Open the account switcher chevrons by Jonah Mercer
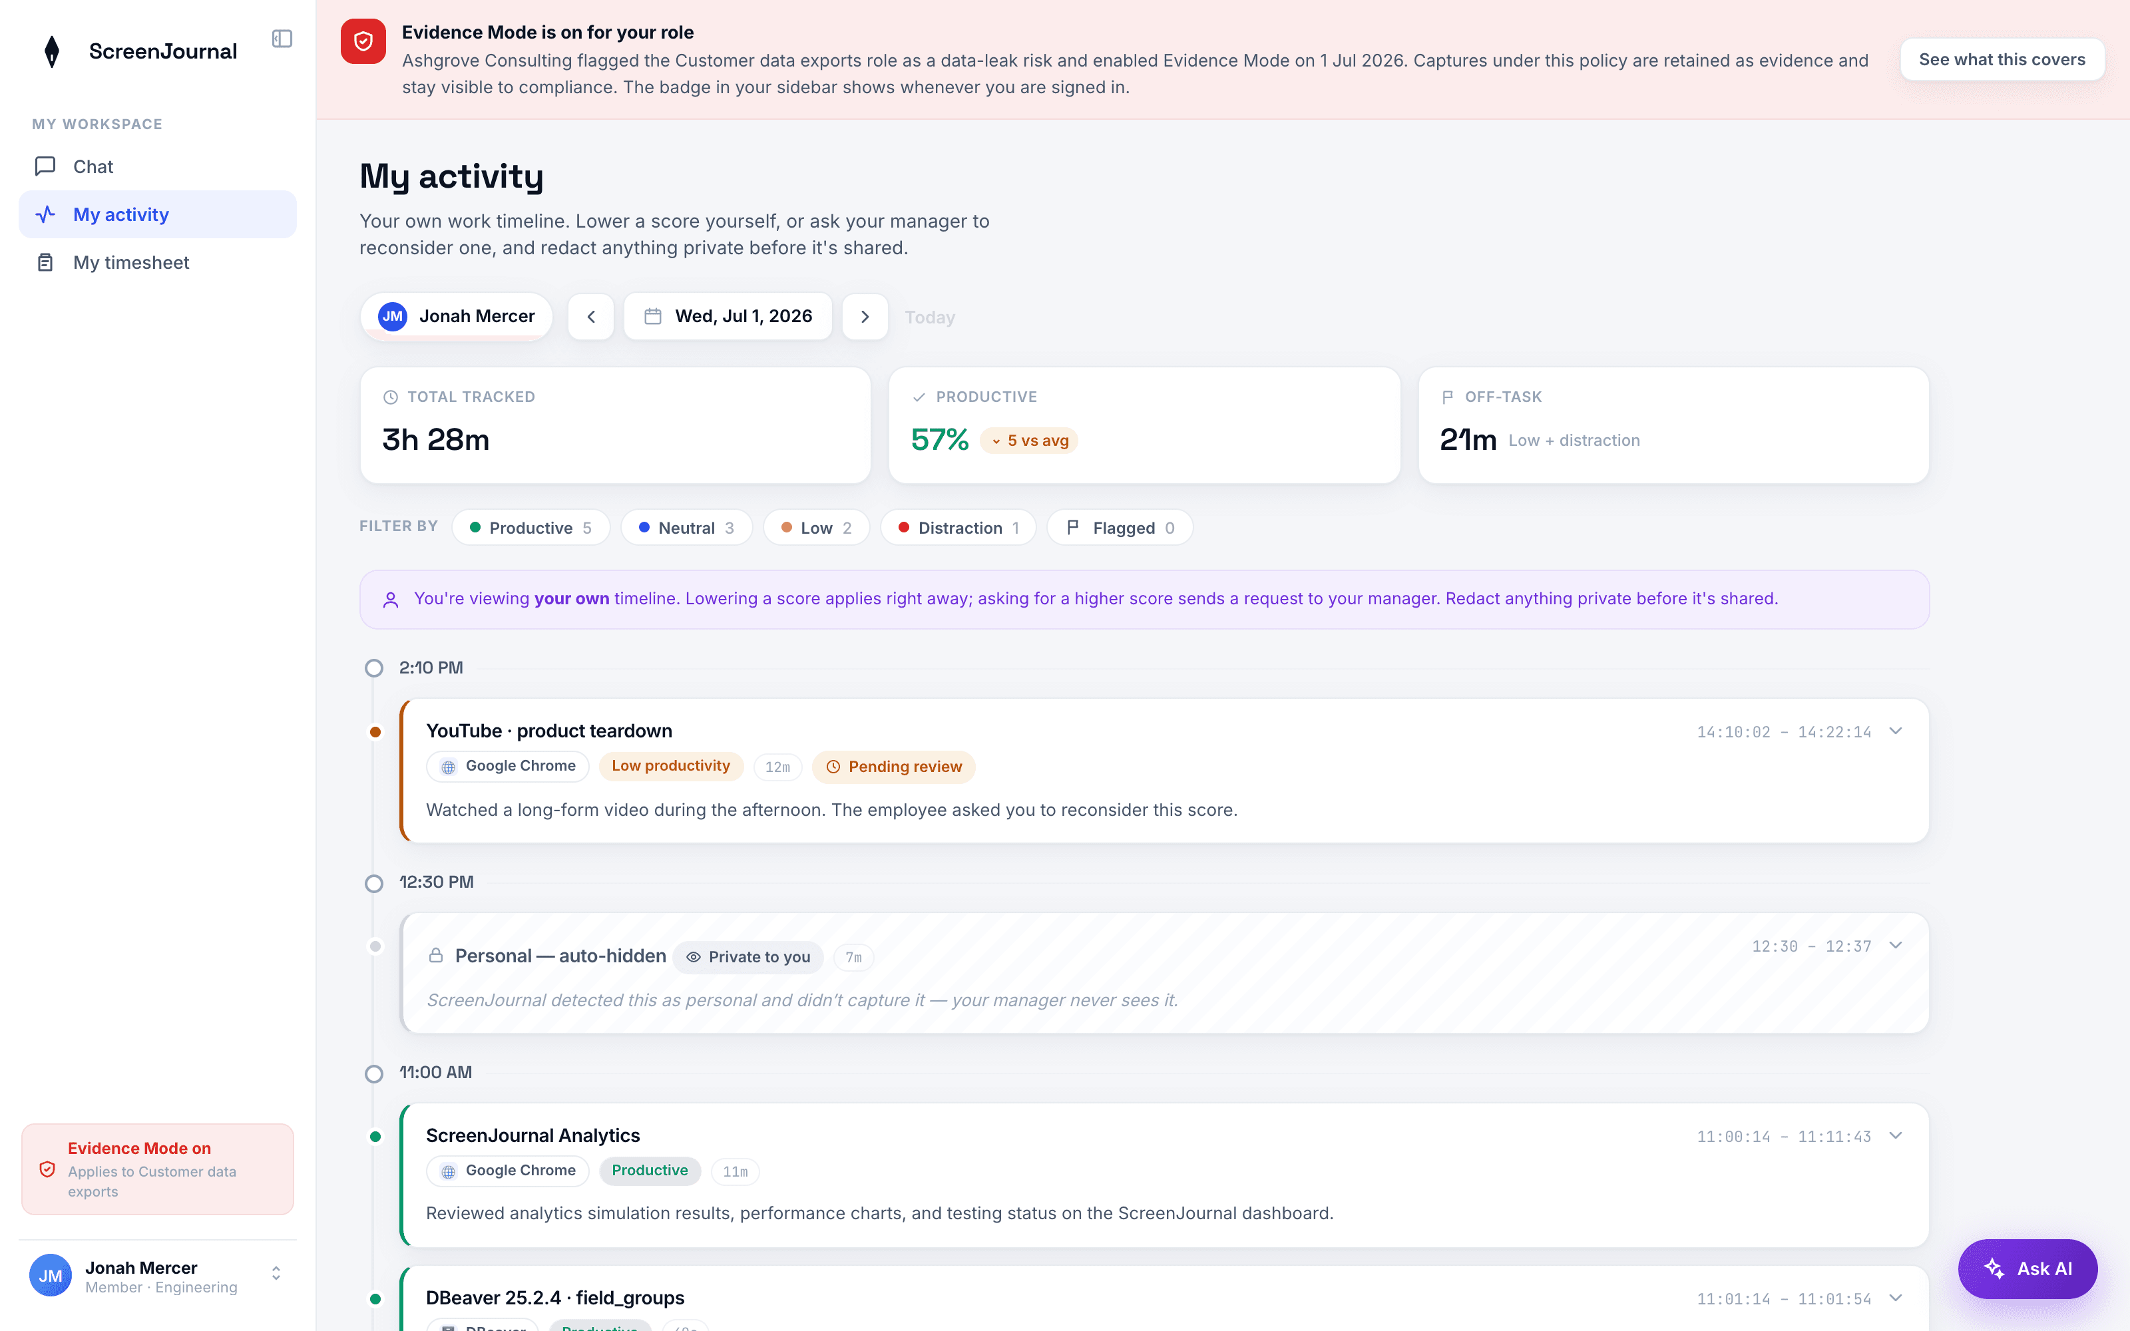Image resolution: width=2130 pixels, height=1331 pixels. (x=276, y=1274)
